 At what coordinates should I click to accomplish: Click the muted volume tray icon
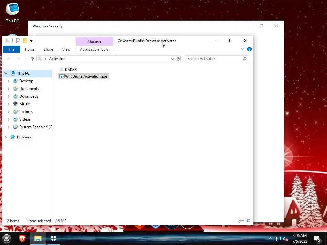285,239
